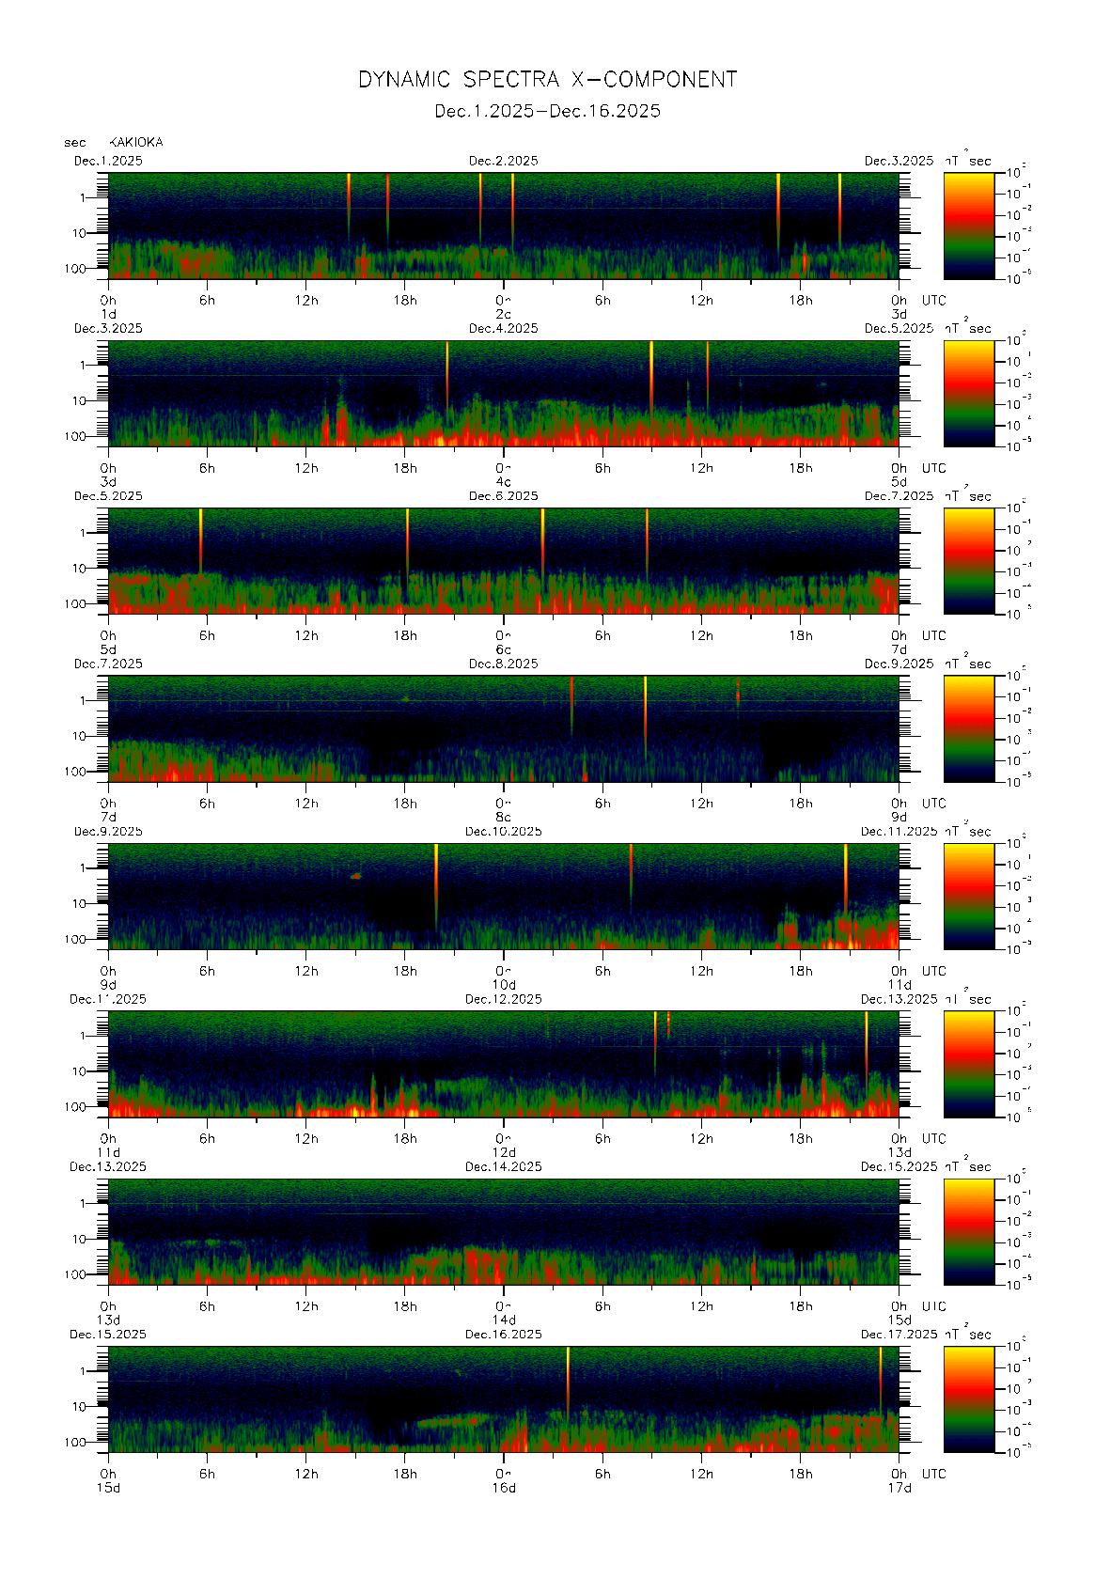
Task: Select the fourth spectrogram panel
Action: (503, 728)
